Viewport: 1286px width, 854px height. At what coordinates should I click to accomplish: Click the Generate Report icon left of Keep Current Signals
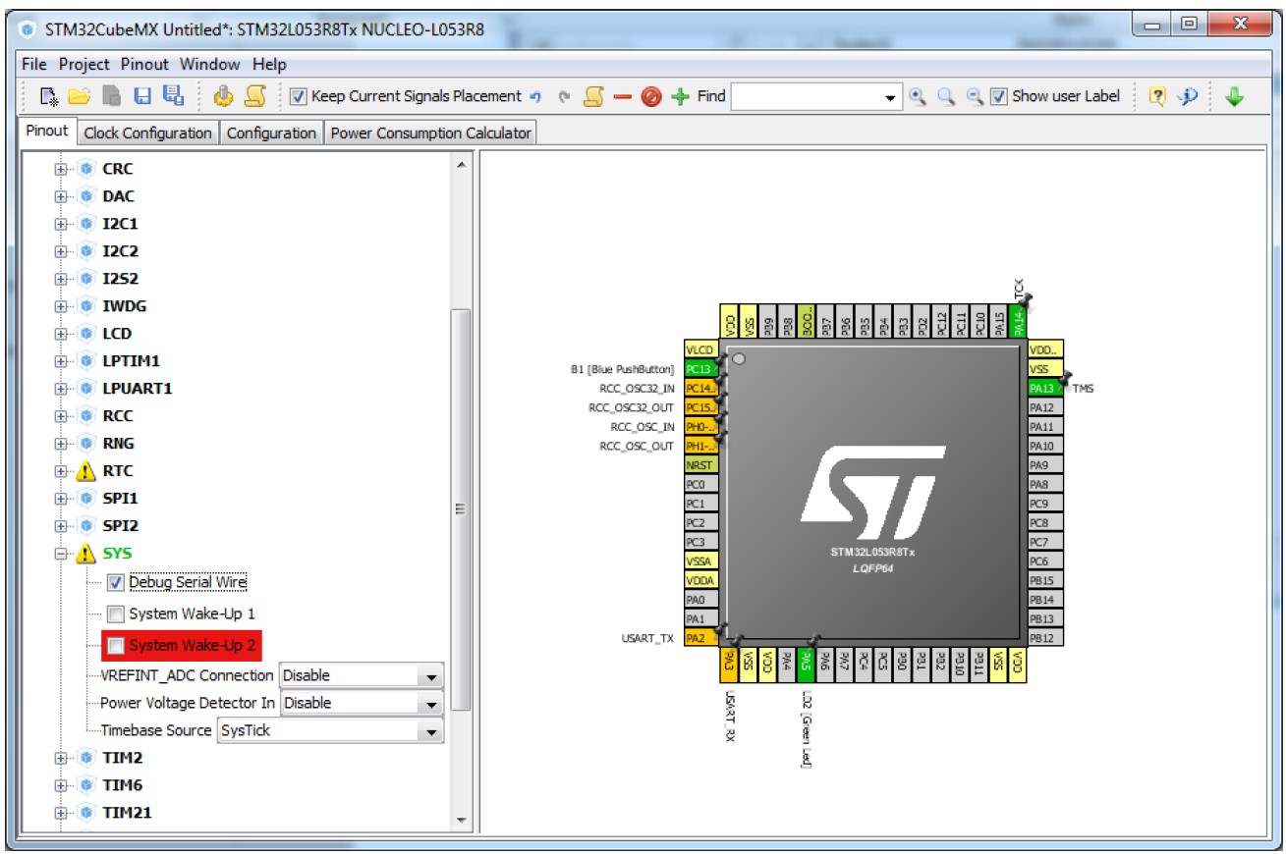(255, 96)
